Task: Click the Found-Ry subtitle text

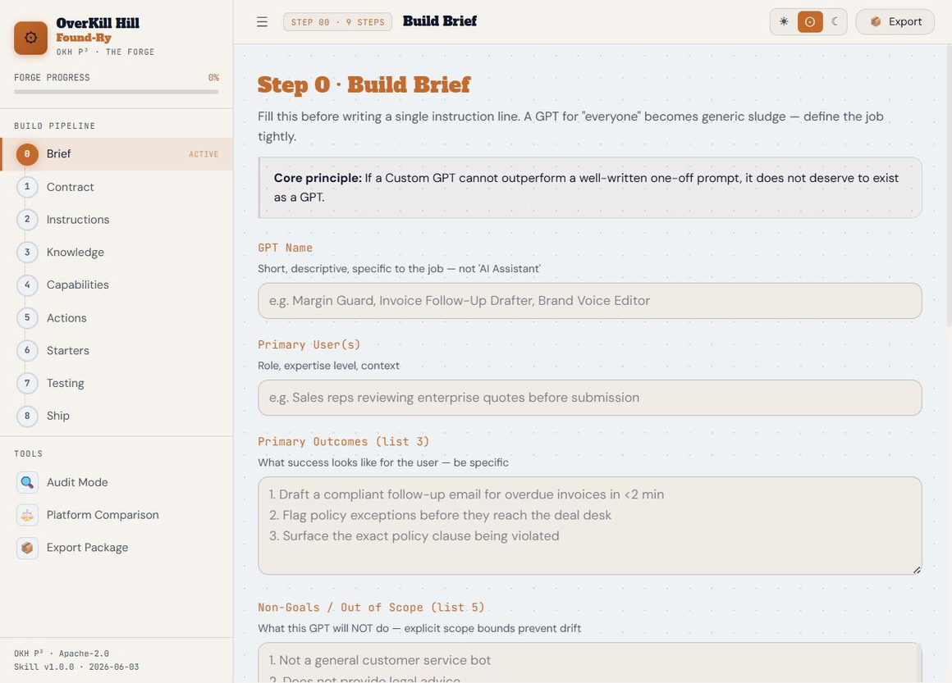Action: click(x=84, y=38)
